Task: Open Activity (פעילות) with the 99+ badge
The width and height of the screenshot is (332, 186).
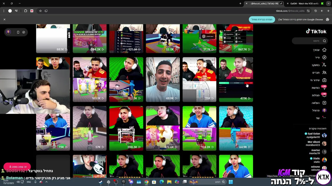Action: 324,95
